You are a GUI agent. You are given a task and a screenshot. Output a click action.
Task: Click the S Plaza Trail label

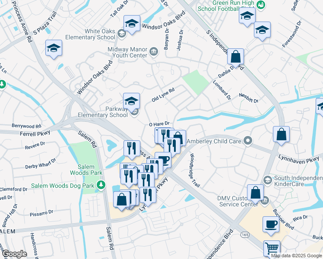(45, 23)
